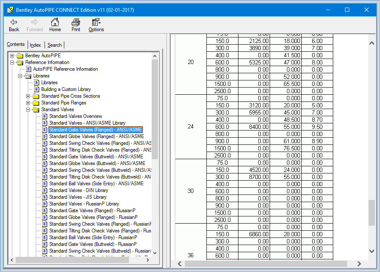This screenshot has height=272, width=380.
Task: Click the Back arrow toolbar icon
Action: 14,22
